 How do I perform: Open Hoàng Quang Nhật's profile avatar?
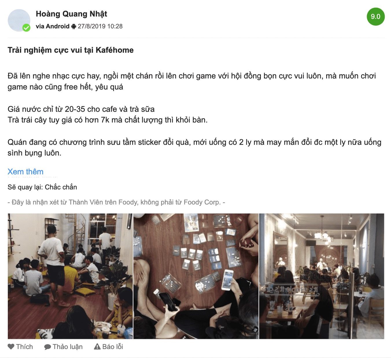coord(19,20)
